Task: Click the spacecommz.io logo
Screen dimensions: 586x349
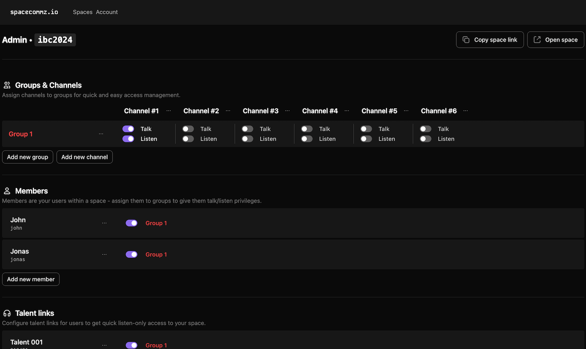Action: (34, 12)
